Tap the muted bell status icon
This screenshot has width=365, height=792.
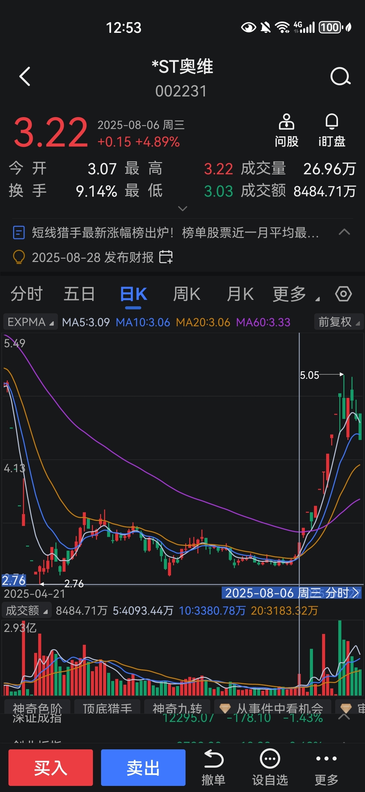tap(266, 27)
